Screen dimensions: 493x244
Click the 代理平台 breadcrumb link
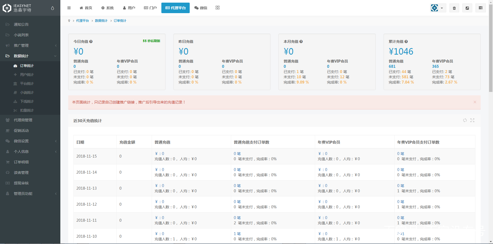82,21
